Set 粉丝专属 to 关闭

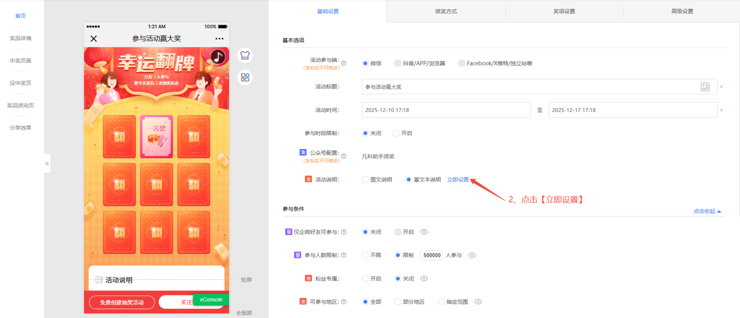pos(398,279)
